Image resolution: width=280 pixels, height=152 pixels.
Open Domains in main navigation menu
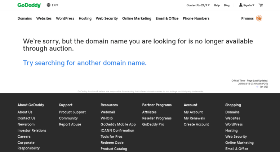[25, 18]
